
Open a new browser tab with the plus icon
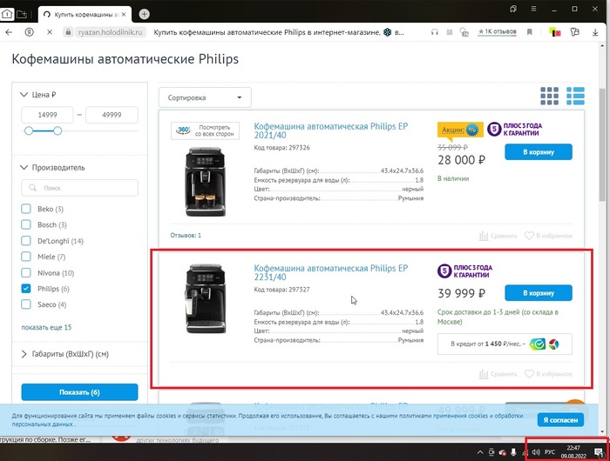click(145, 14)
